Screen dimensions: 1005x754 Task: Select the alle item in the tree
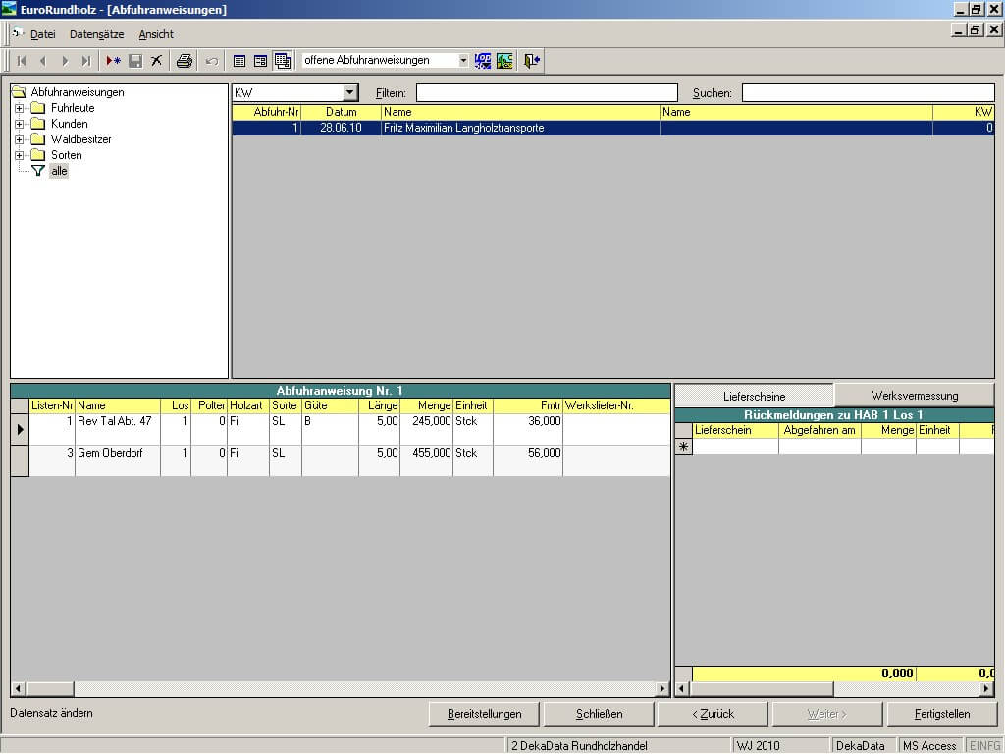click(59, 171)
